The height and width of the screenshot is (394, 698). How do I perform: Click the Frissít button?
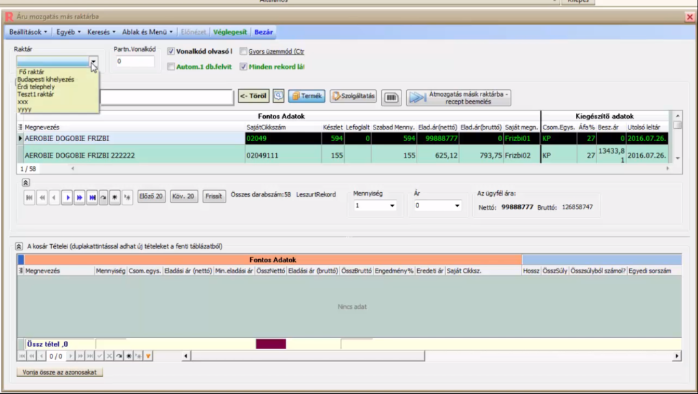213,196
